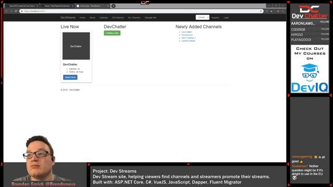This screenshot has height=187, width=333.
Task: Click the DevChatter logo in overlay sidebar
Action: (310, 12)
